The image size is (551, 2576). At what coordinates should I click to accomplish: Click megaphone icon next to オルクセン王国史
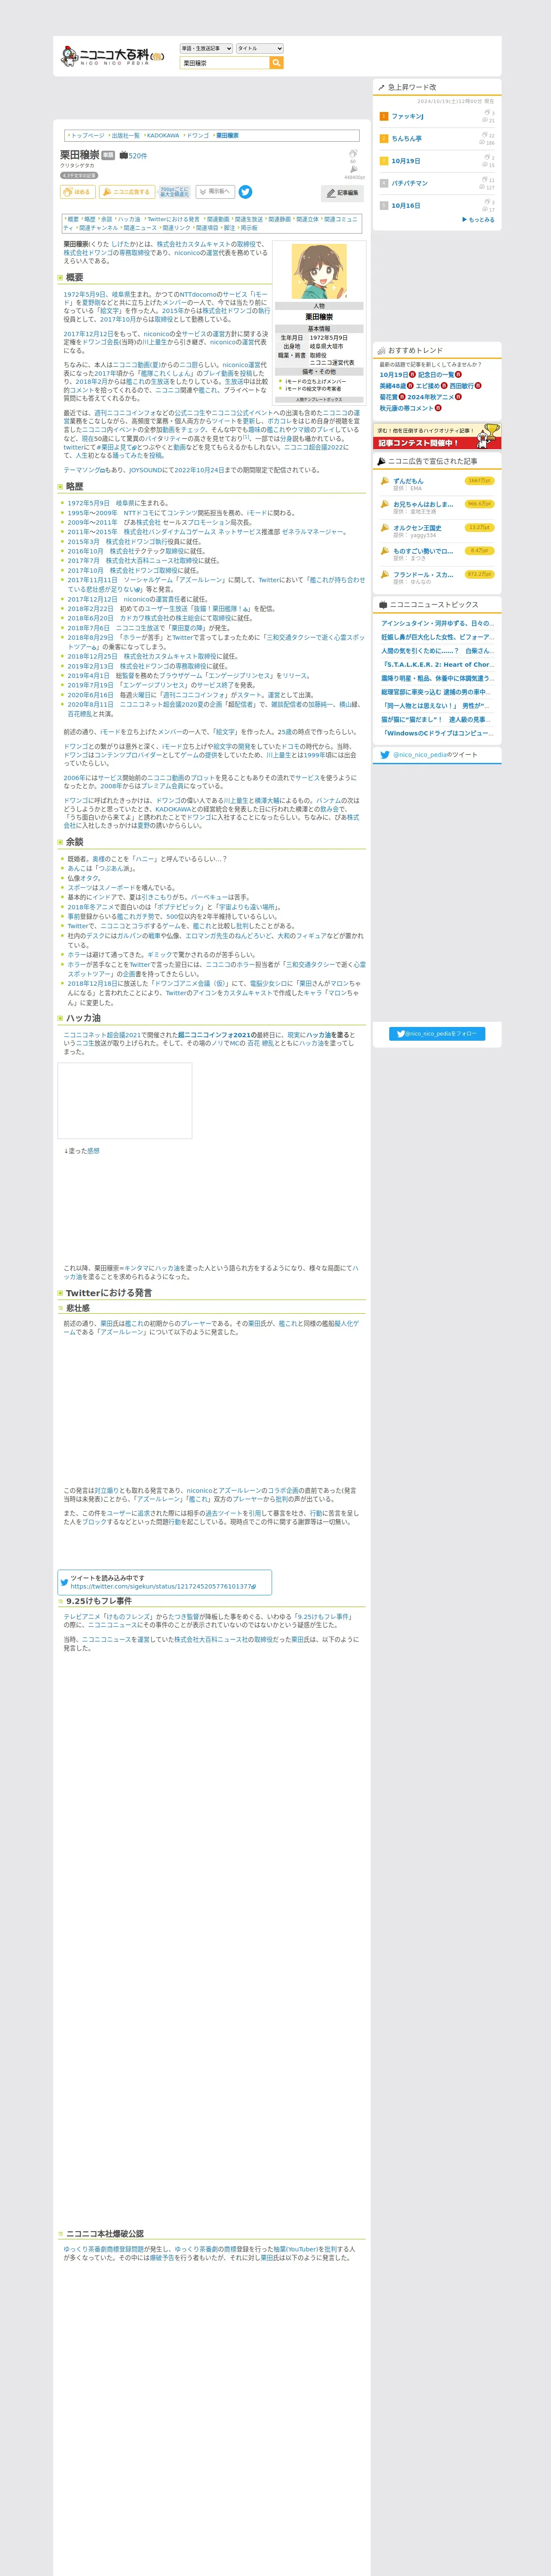(385, 528)
